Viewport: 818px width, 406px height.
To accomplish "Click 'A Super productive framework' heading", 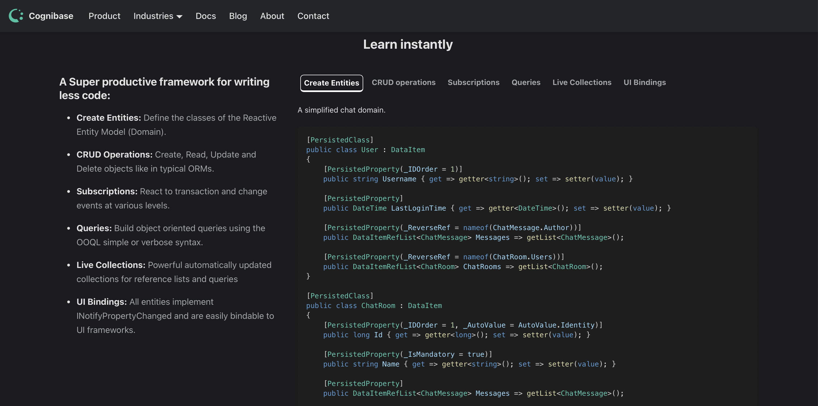I will tap(164, 89).
